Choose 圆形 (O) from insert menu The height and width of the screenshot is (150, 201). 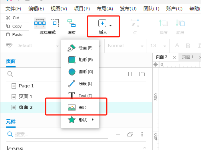[x=80, y=72]
